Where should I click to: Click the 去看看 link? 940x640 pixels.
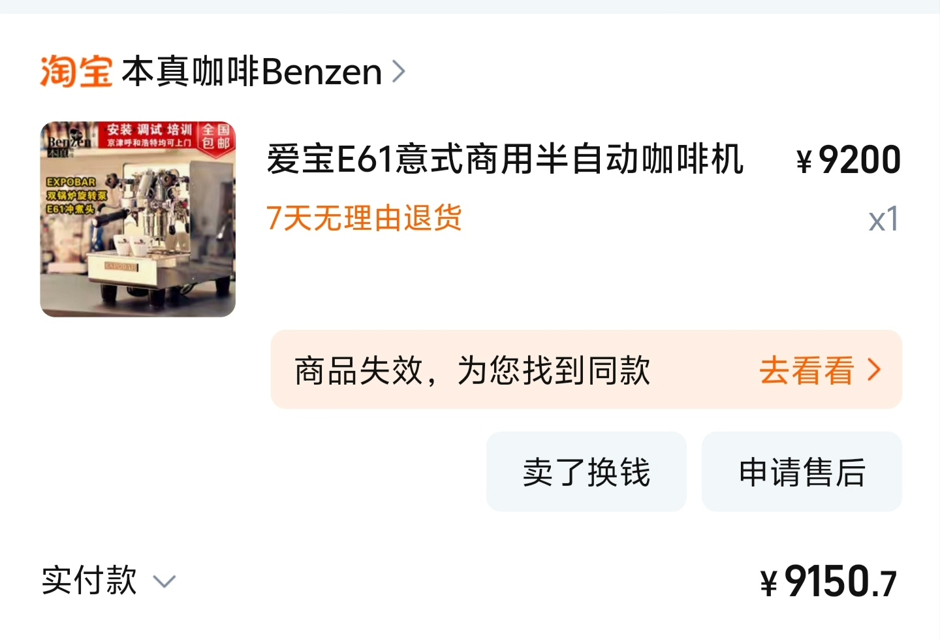[807, 370]
